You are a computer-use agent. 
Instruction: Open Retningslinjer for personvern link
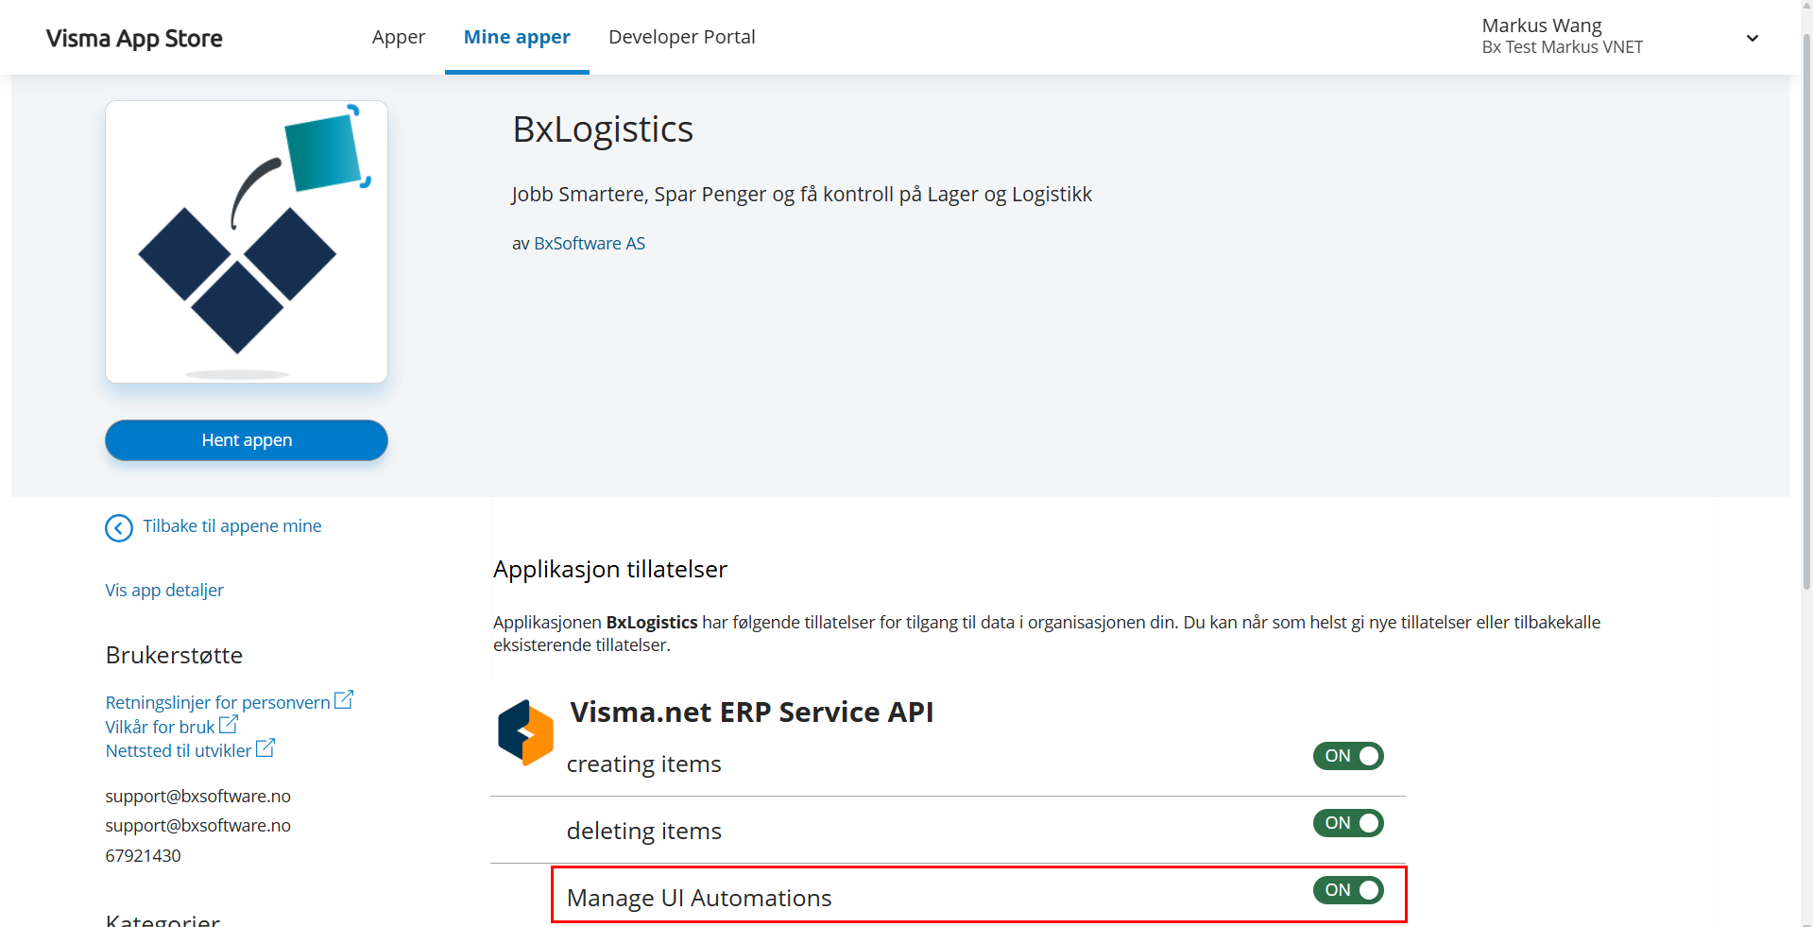[217, 703]
